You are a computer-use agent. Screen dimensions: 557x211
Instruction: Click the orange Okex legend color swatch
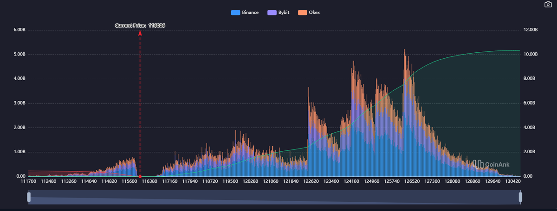302,12
